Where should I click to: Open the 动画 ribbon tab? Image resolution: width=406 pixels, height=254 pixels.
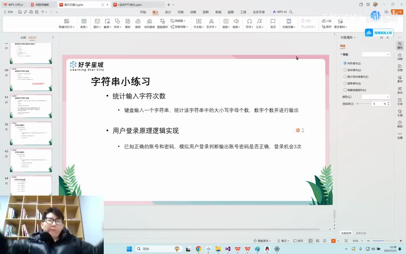(x=193, y=12)
